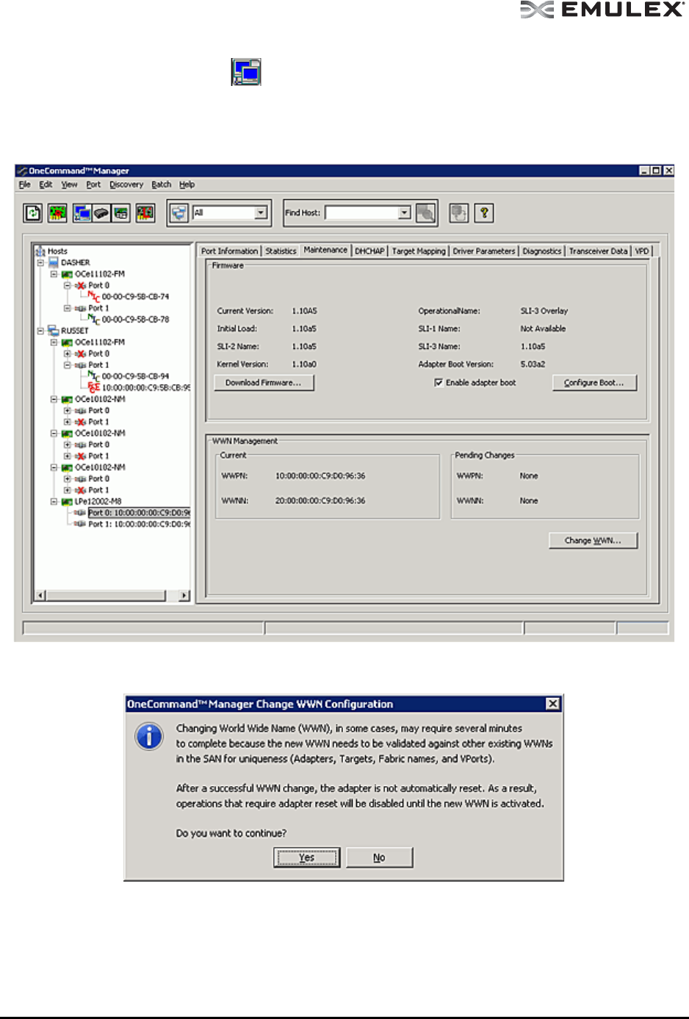Click the Change WWN button
Viewport: 689px width, 1019px height.
[593, 541]
